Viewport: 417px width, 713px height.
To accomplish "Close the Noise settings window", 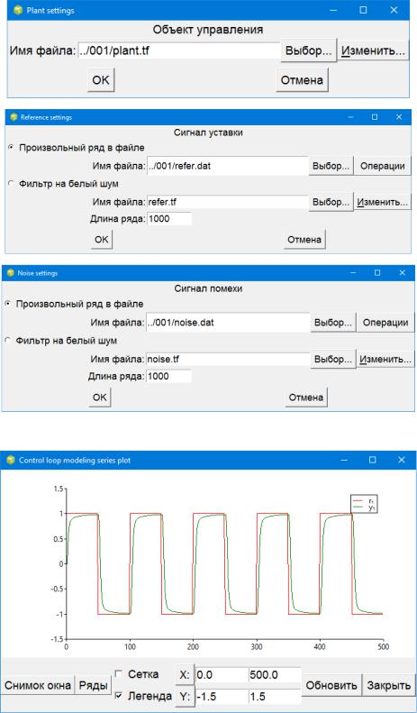I will click(402, 273).
